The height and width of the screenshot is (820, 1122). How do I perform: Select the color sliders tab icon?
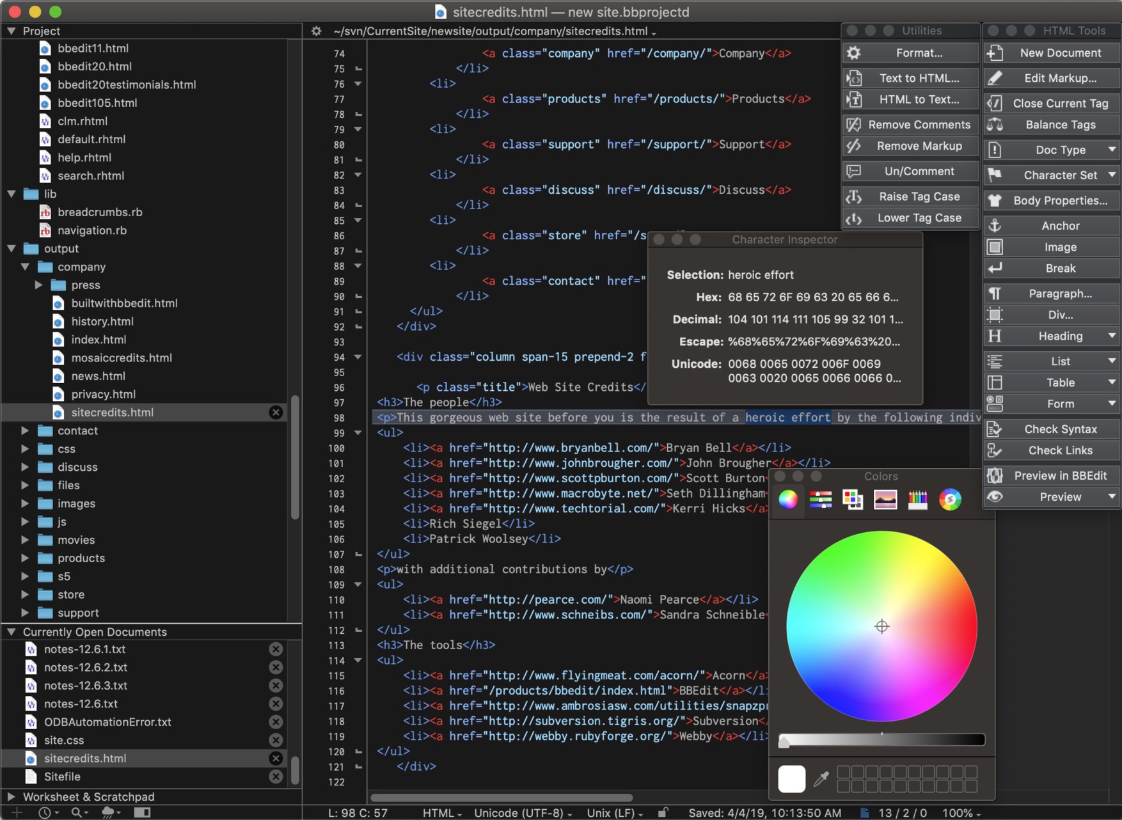820,500
